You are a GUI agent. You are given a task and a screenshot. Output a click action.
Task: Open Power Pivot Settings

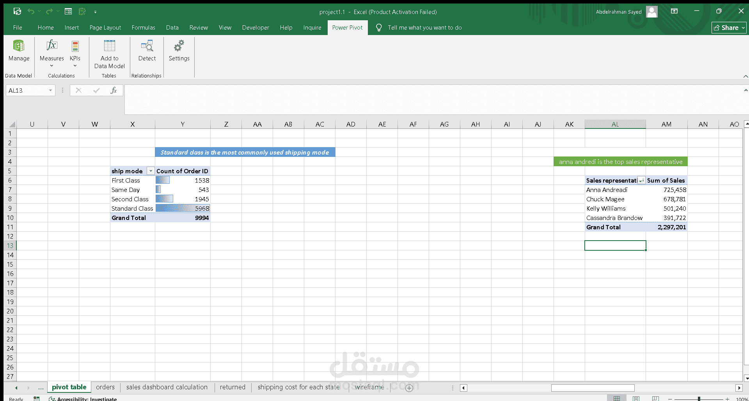coord(179,51)
